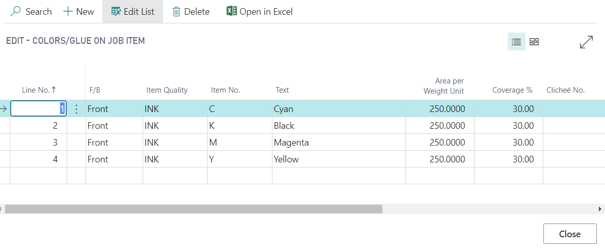Close the Colors/Glue page with Close button

[569, 234]
